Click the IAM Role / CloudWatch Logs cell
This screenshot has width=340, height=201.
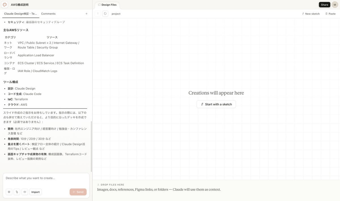click(x=37, y=71)
